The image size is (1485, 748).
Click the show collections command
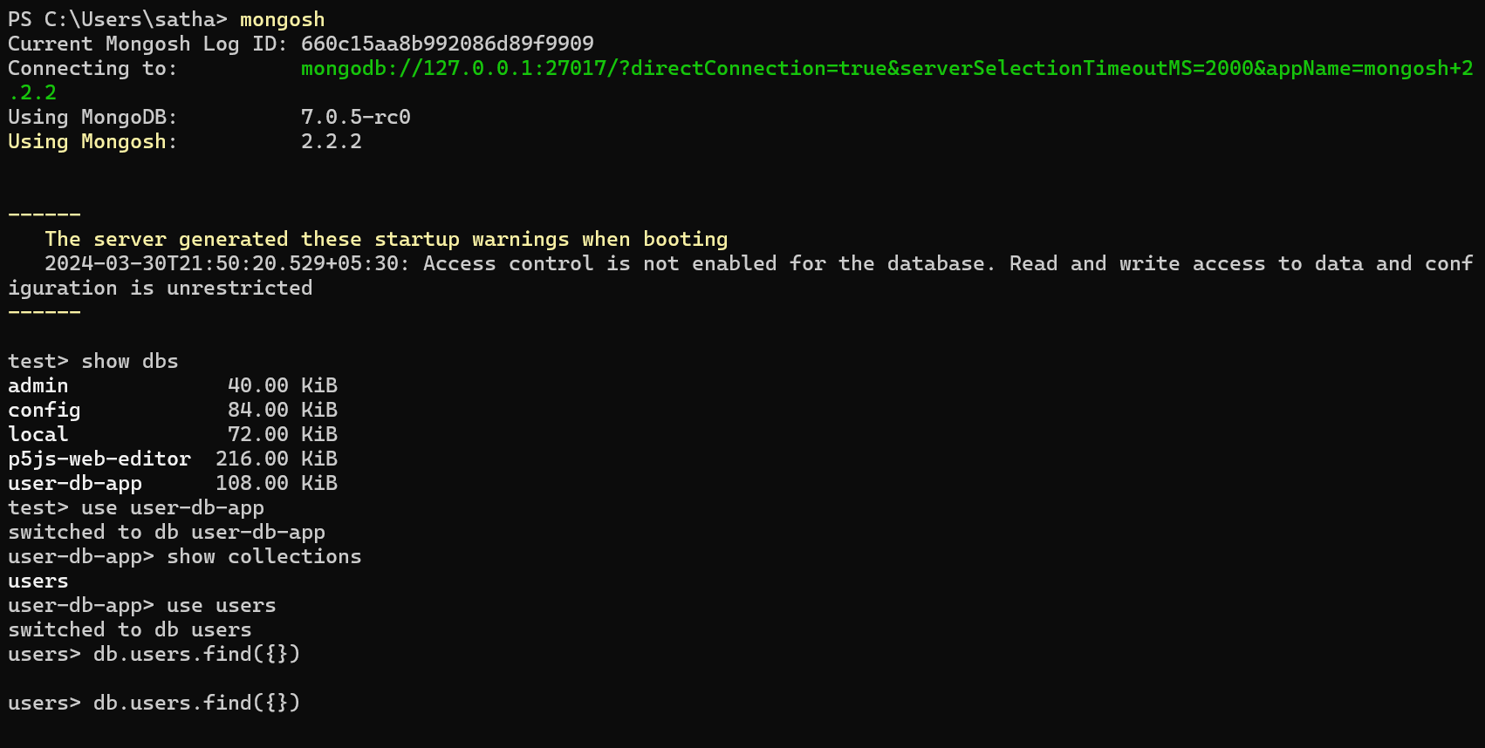coord(263,557)
